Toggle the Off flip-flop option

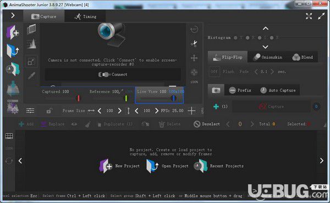(214, 72)
